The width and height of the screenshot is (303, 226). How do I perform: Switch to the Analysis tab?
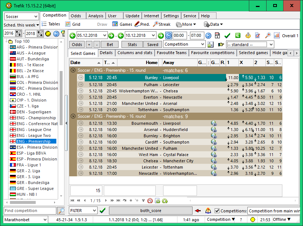[96, 16]
